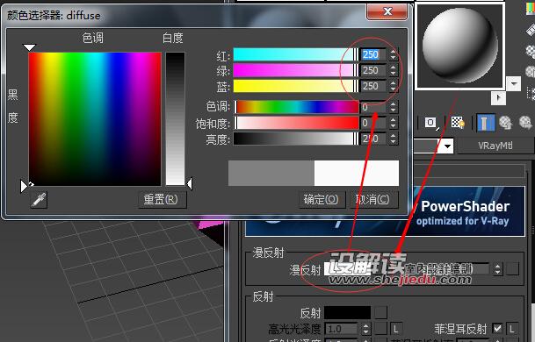
Task: Click the Go Forward to Sibling icon
Action: pos(525,123)
